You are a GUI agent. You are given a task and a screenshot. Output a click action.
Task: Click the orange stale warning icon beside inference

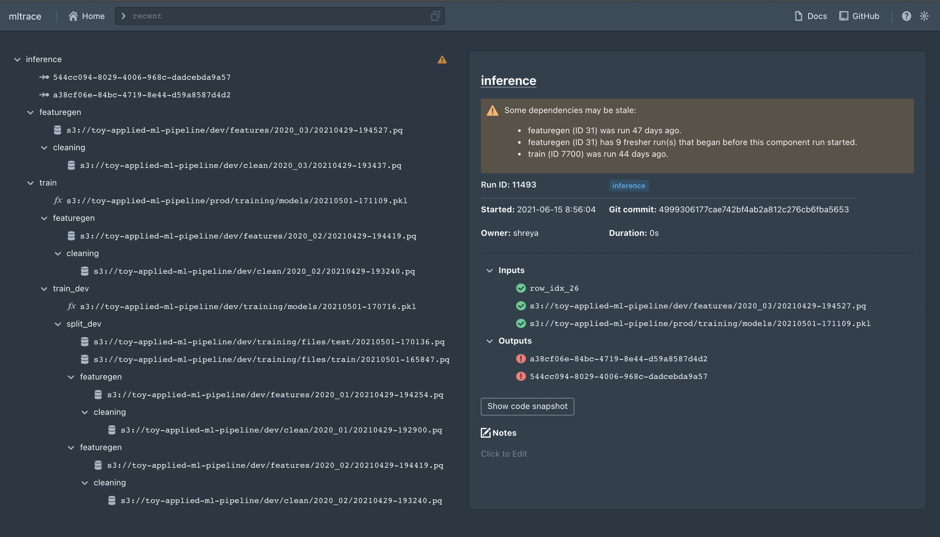tap(442, 59)
